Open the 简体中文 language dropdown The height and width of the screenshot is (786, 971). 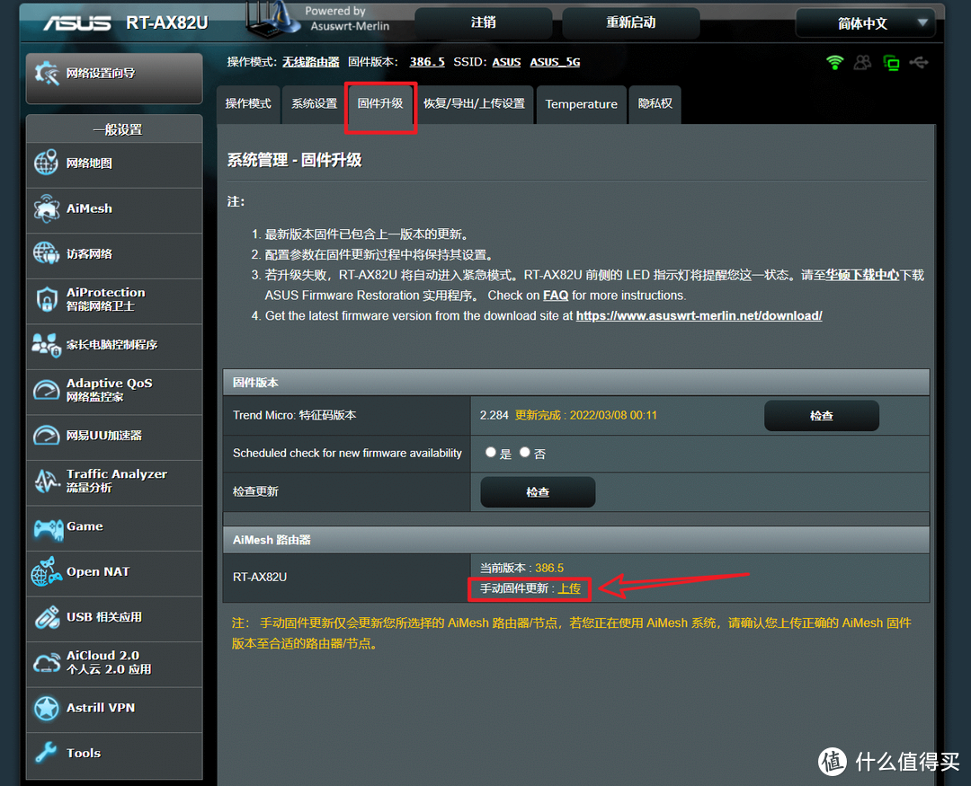tap(864, 22)
